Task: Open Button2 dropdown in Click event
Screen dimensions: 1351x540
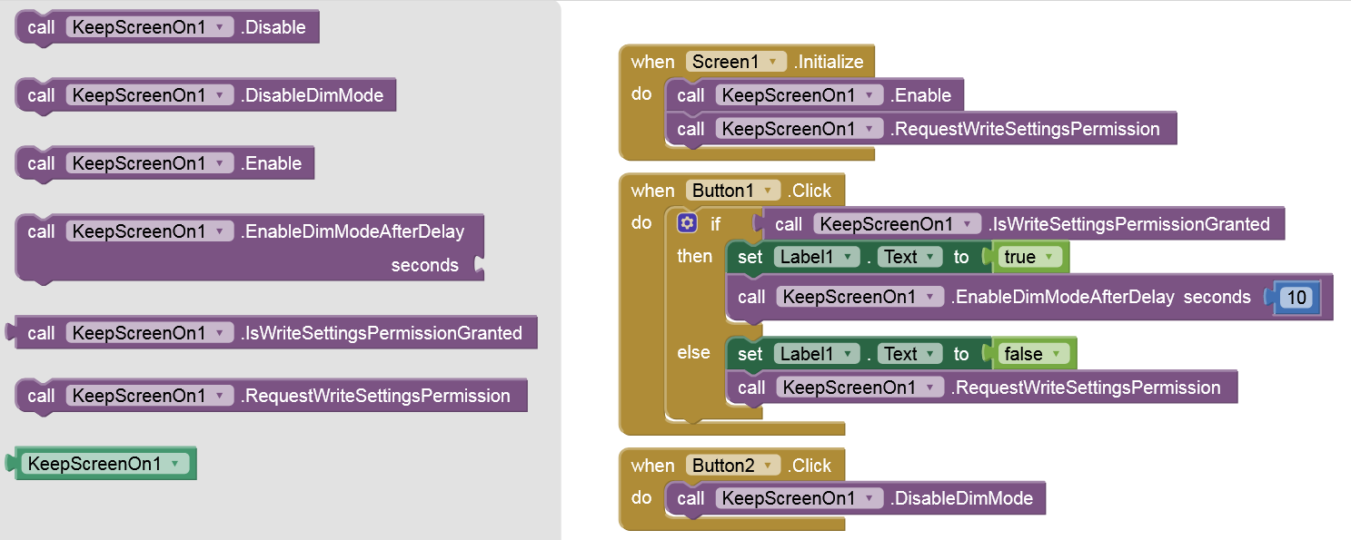Action: (x=768, y=466)
